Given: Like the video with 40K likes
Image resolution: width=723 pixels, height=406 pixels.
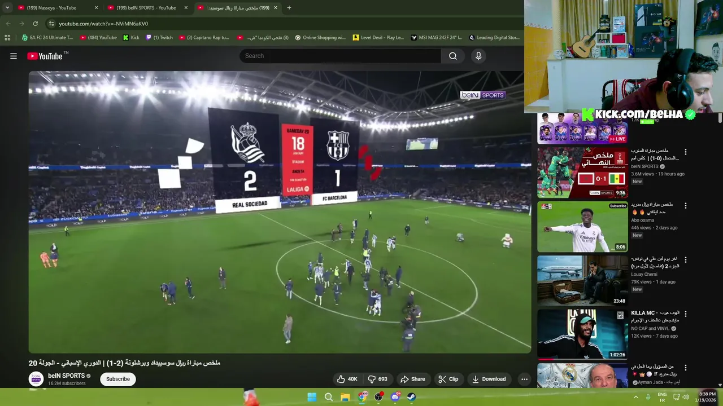Looking at the screenshot, I should click(347, 379).
